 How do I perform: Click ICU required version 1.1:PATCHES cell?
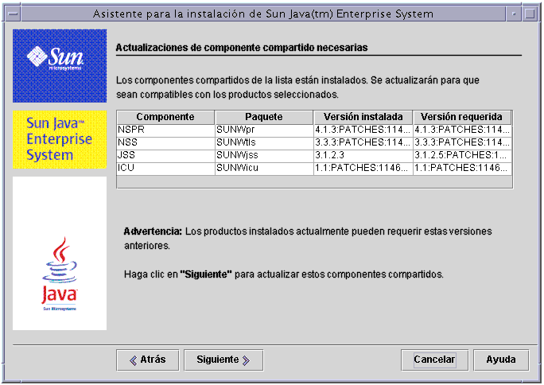[x=462, y=169]
